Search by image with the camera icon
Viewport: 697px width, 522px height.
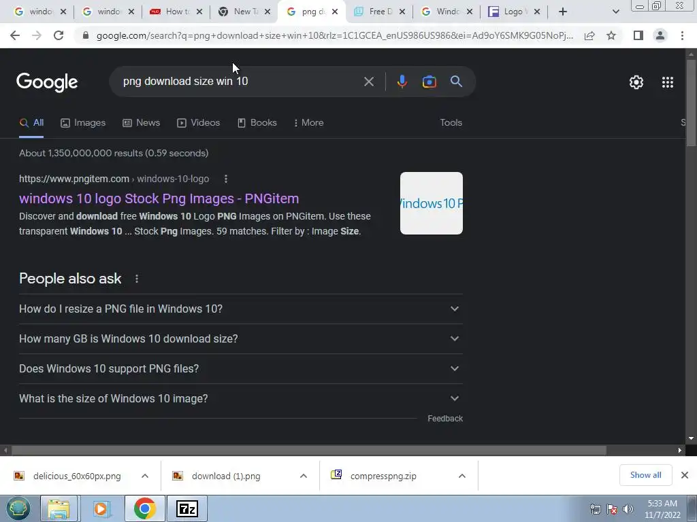pyautogui.click(x=429, y=82)
